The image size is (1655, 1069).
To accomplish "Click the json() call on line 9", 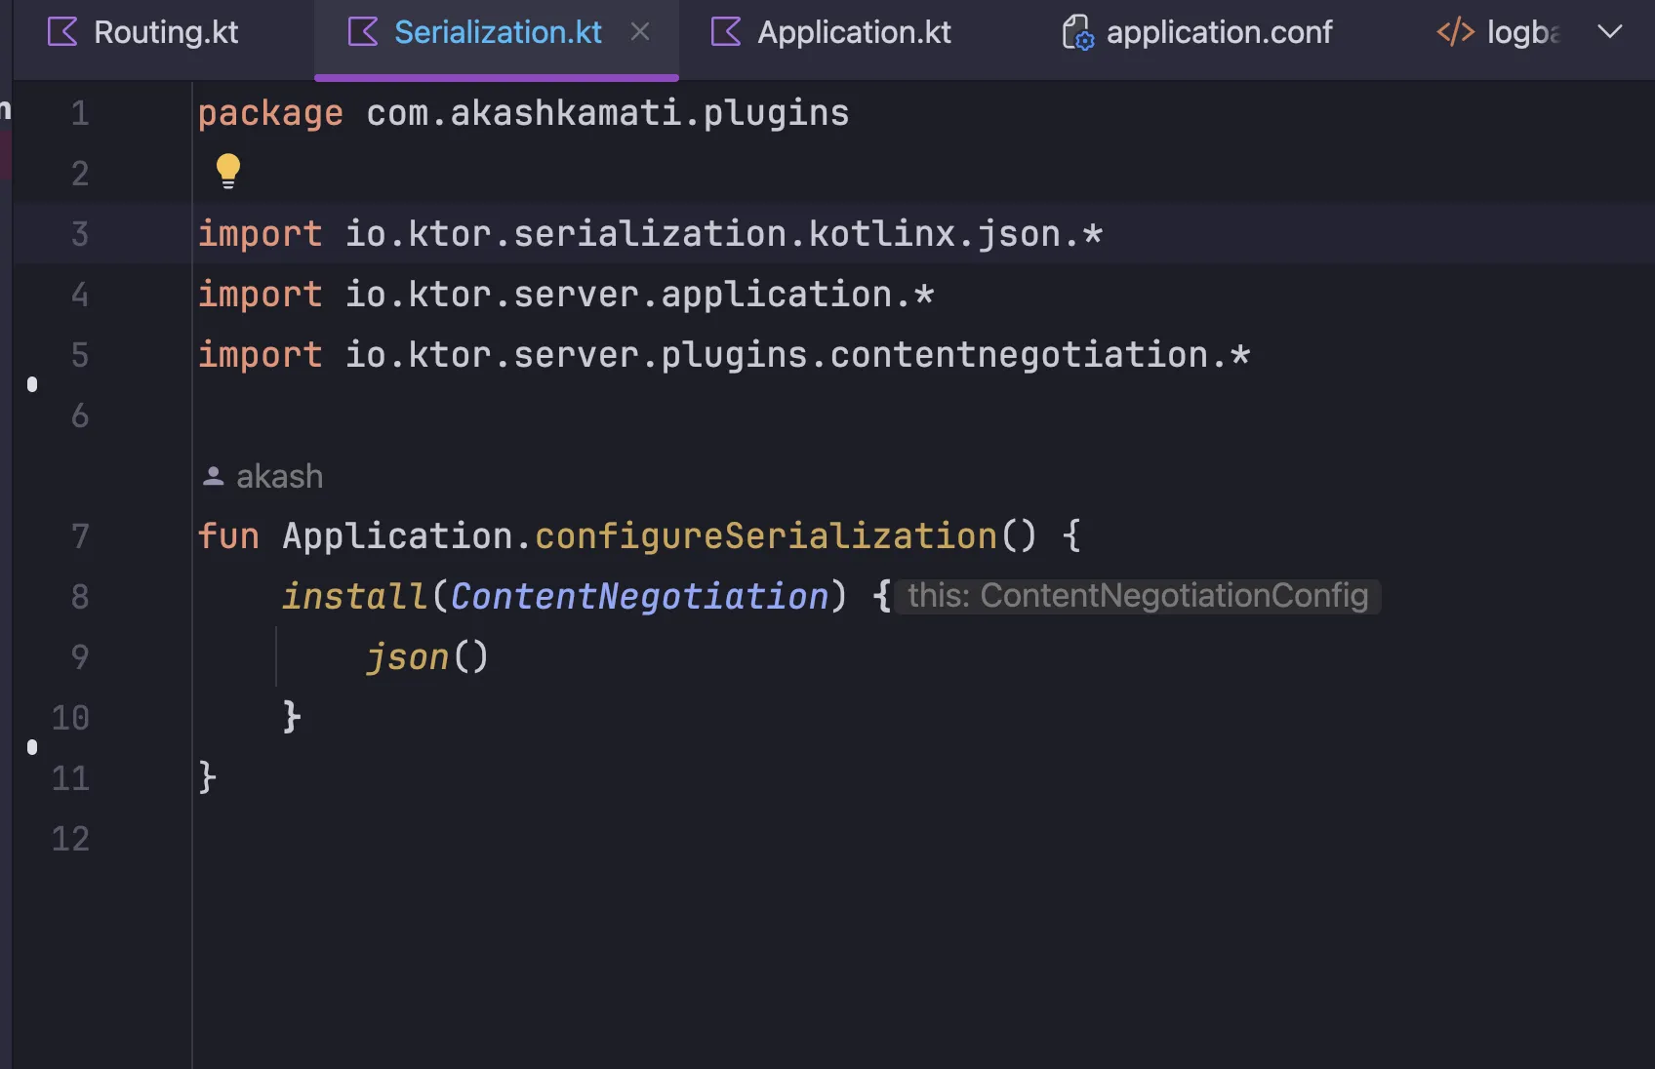I will [x=426, y=657].
